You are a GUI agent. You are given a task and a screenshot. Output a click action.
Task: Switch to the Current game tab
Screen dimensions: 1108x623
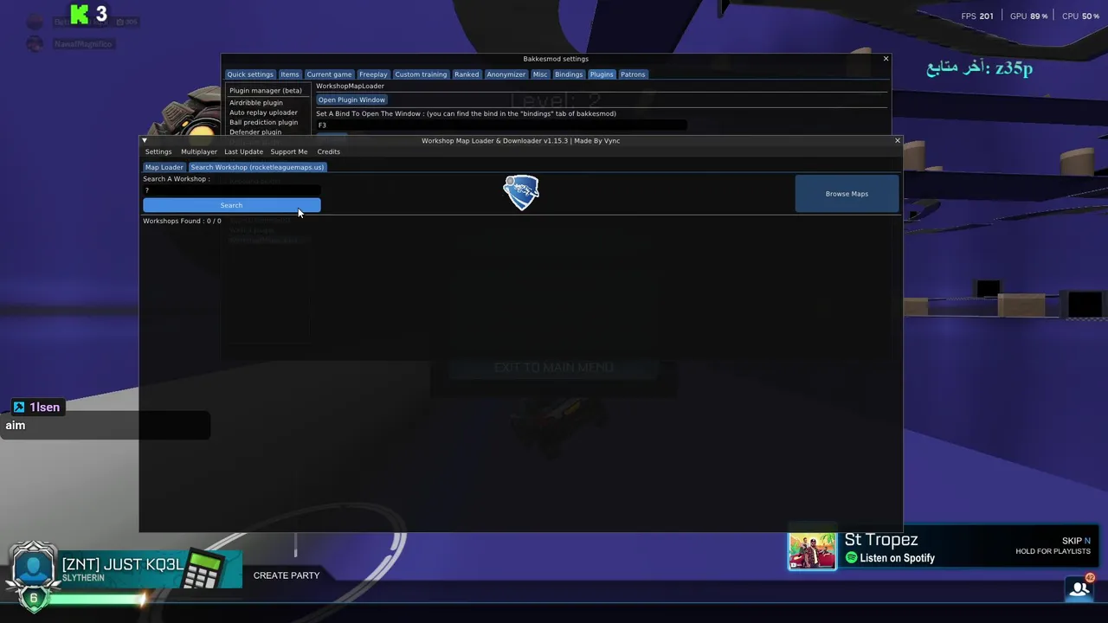[x=329, y=74]
